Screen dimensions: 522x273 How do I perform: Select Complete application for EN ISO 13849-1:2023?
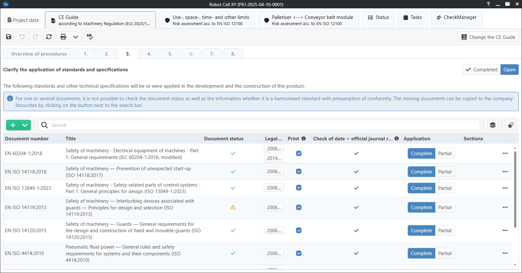422,188
